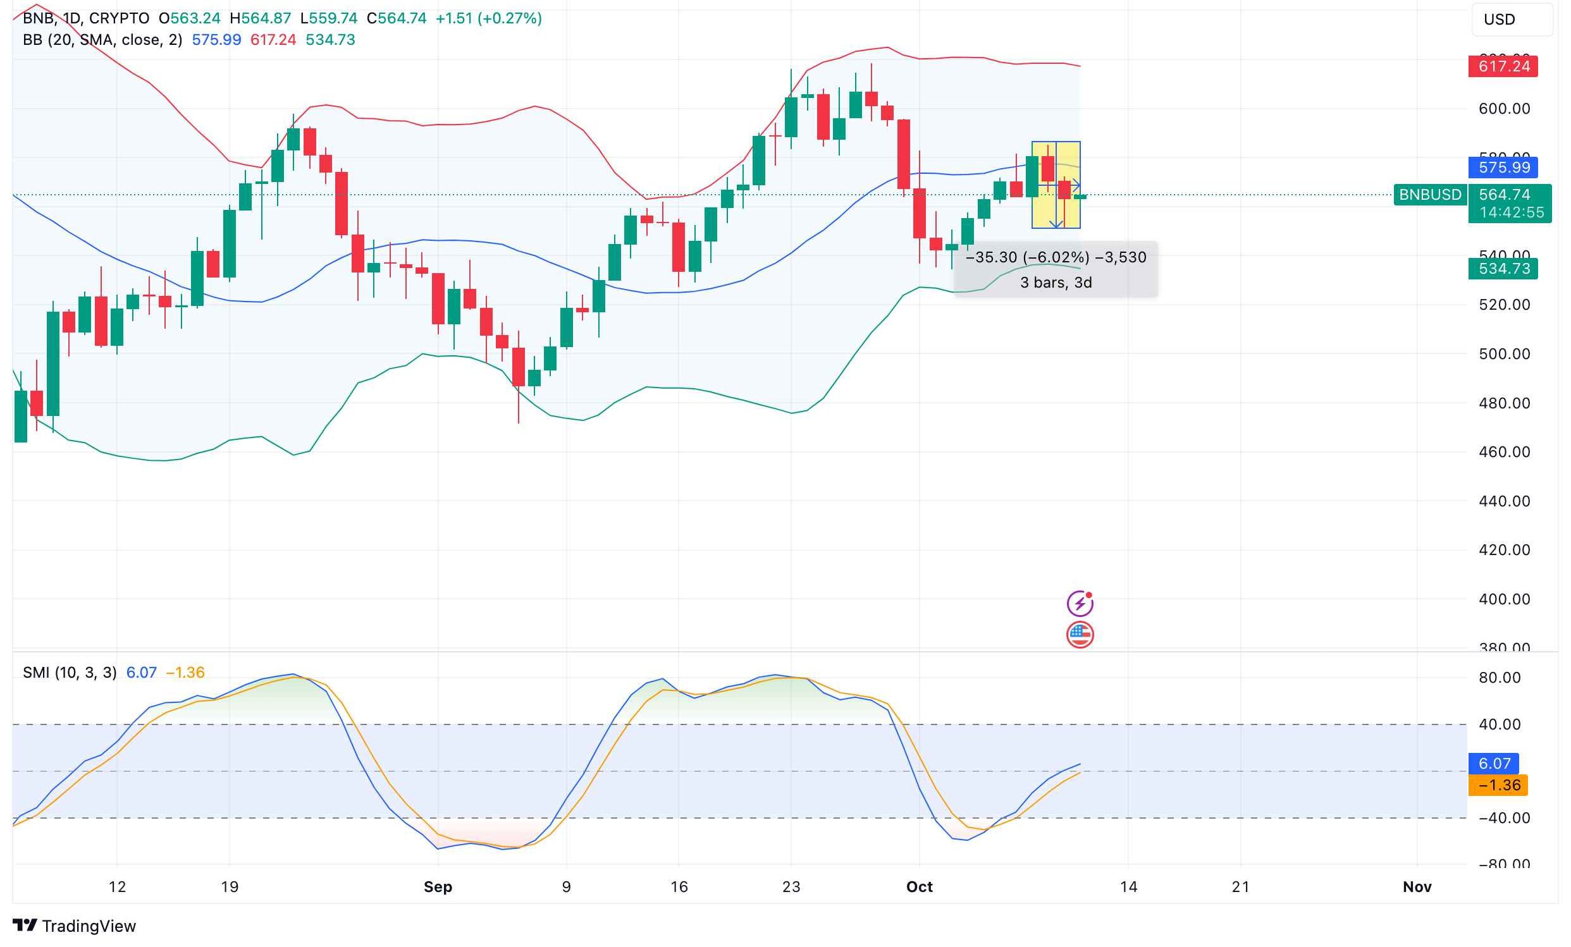The height and width of the screenshot is (947, 1571).
Task: Click the 3 bars, 3d measurement text
Action: tap(1056, 283)
